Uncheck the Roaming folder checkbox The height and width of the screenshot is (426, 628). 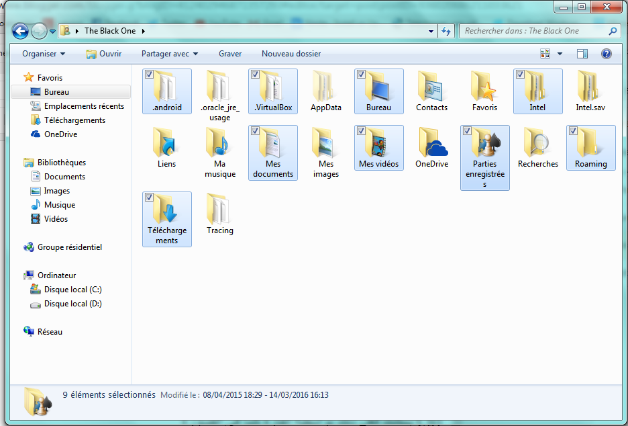click(573, 131)
